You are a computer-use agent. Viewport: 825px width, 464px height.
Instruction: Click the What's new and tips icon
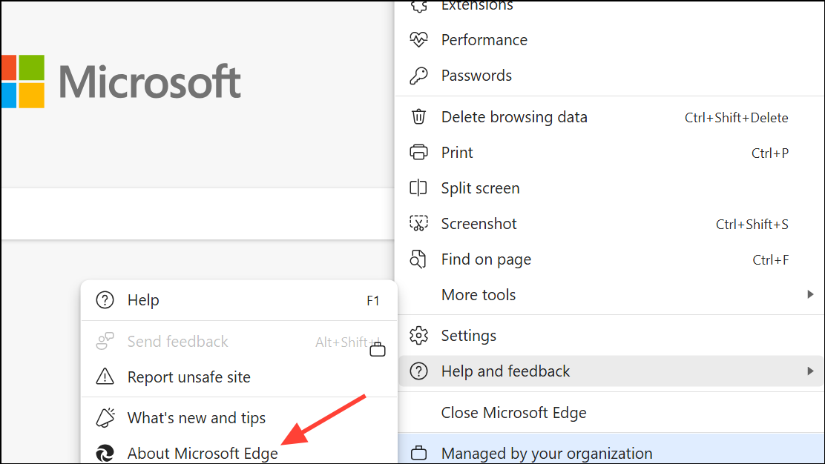pyautogui.click(x=105, y=418)
